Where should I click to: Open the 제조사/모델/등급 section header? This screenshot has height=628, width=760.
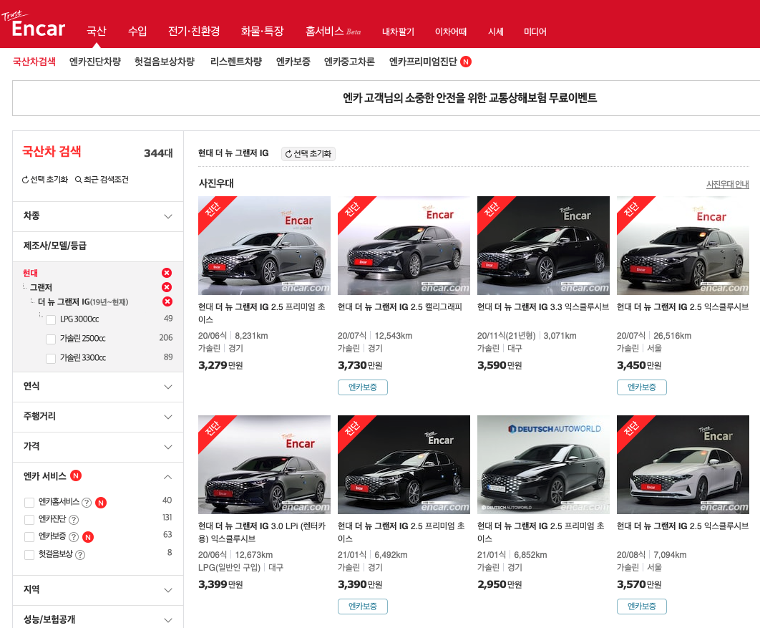coord(98,246)
